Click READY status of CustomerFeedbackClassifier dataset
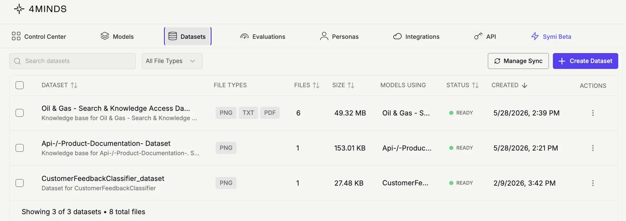This screenshot has width=626, height=221. [461, 183]
